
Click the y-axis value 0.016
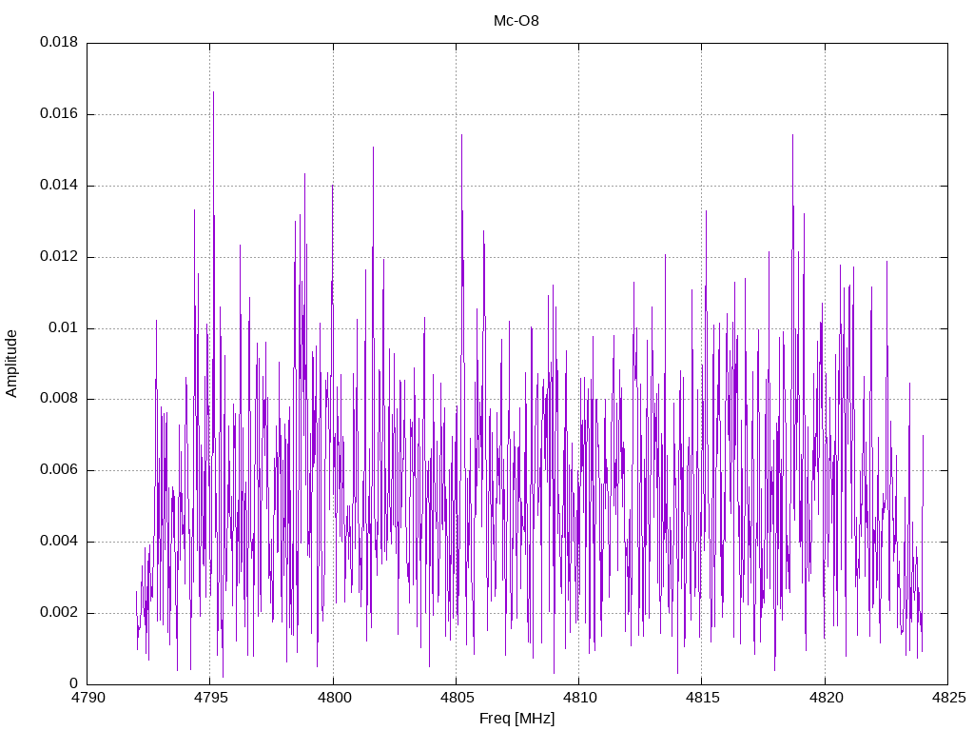(x=59, y=114)
